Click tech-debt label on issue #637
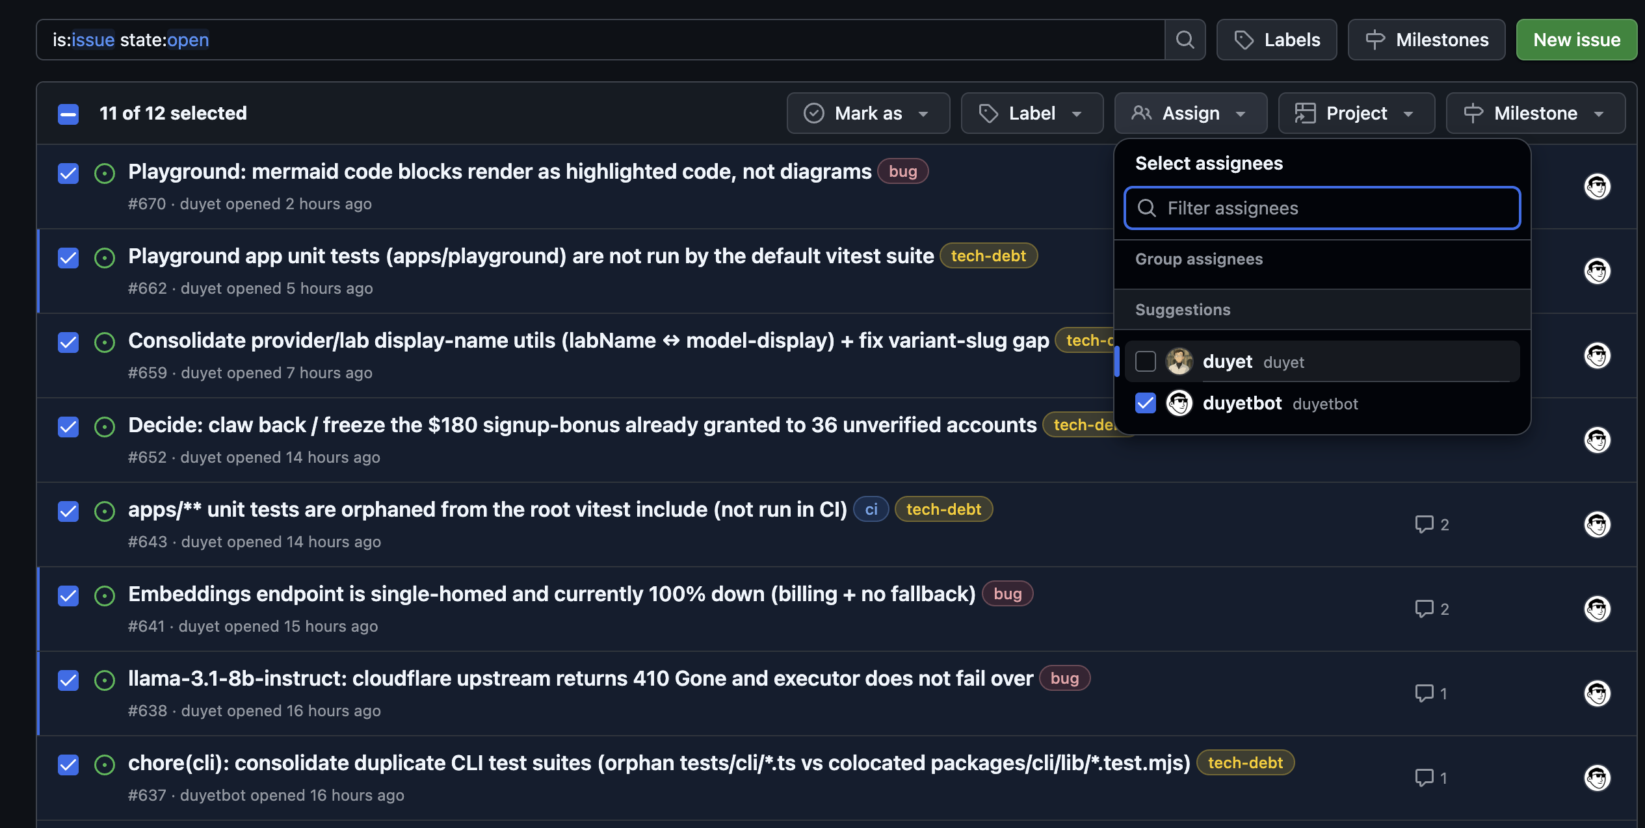The image size is (1645, 828). click(x=1245, y=763)
